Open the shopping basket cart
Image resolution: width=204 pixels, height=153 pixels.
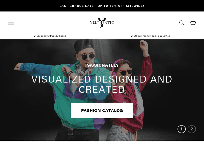193,23
